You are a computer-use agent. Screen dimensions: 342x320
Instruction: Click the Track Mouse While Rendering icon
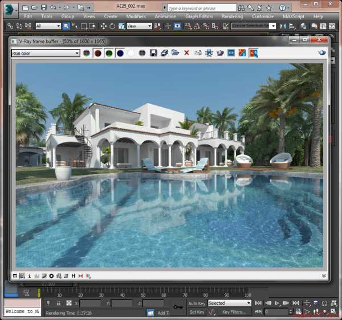pyautogui.click(x=209, y=53)
